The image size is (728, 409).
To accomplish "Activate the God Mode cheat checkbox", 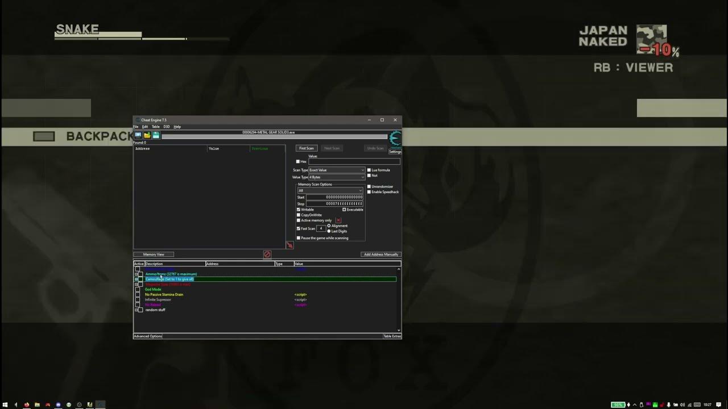I will pyautogui.click(x=138, y=290).
